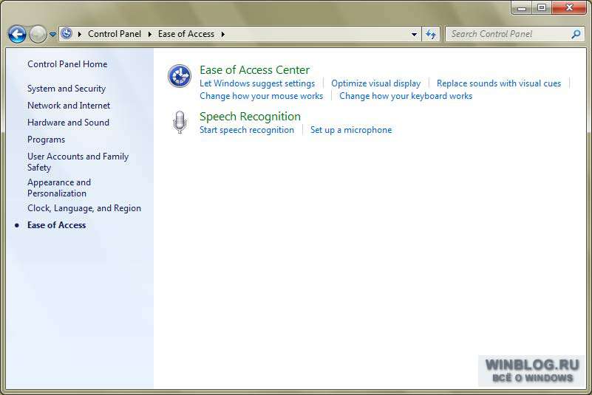Click the Ease of Access icon in the address bar
Screen dimensions: 592x395
(67, 33)
